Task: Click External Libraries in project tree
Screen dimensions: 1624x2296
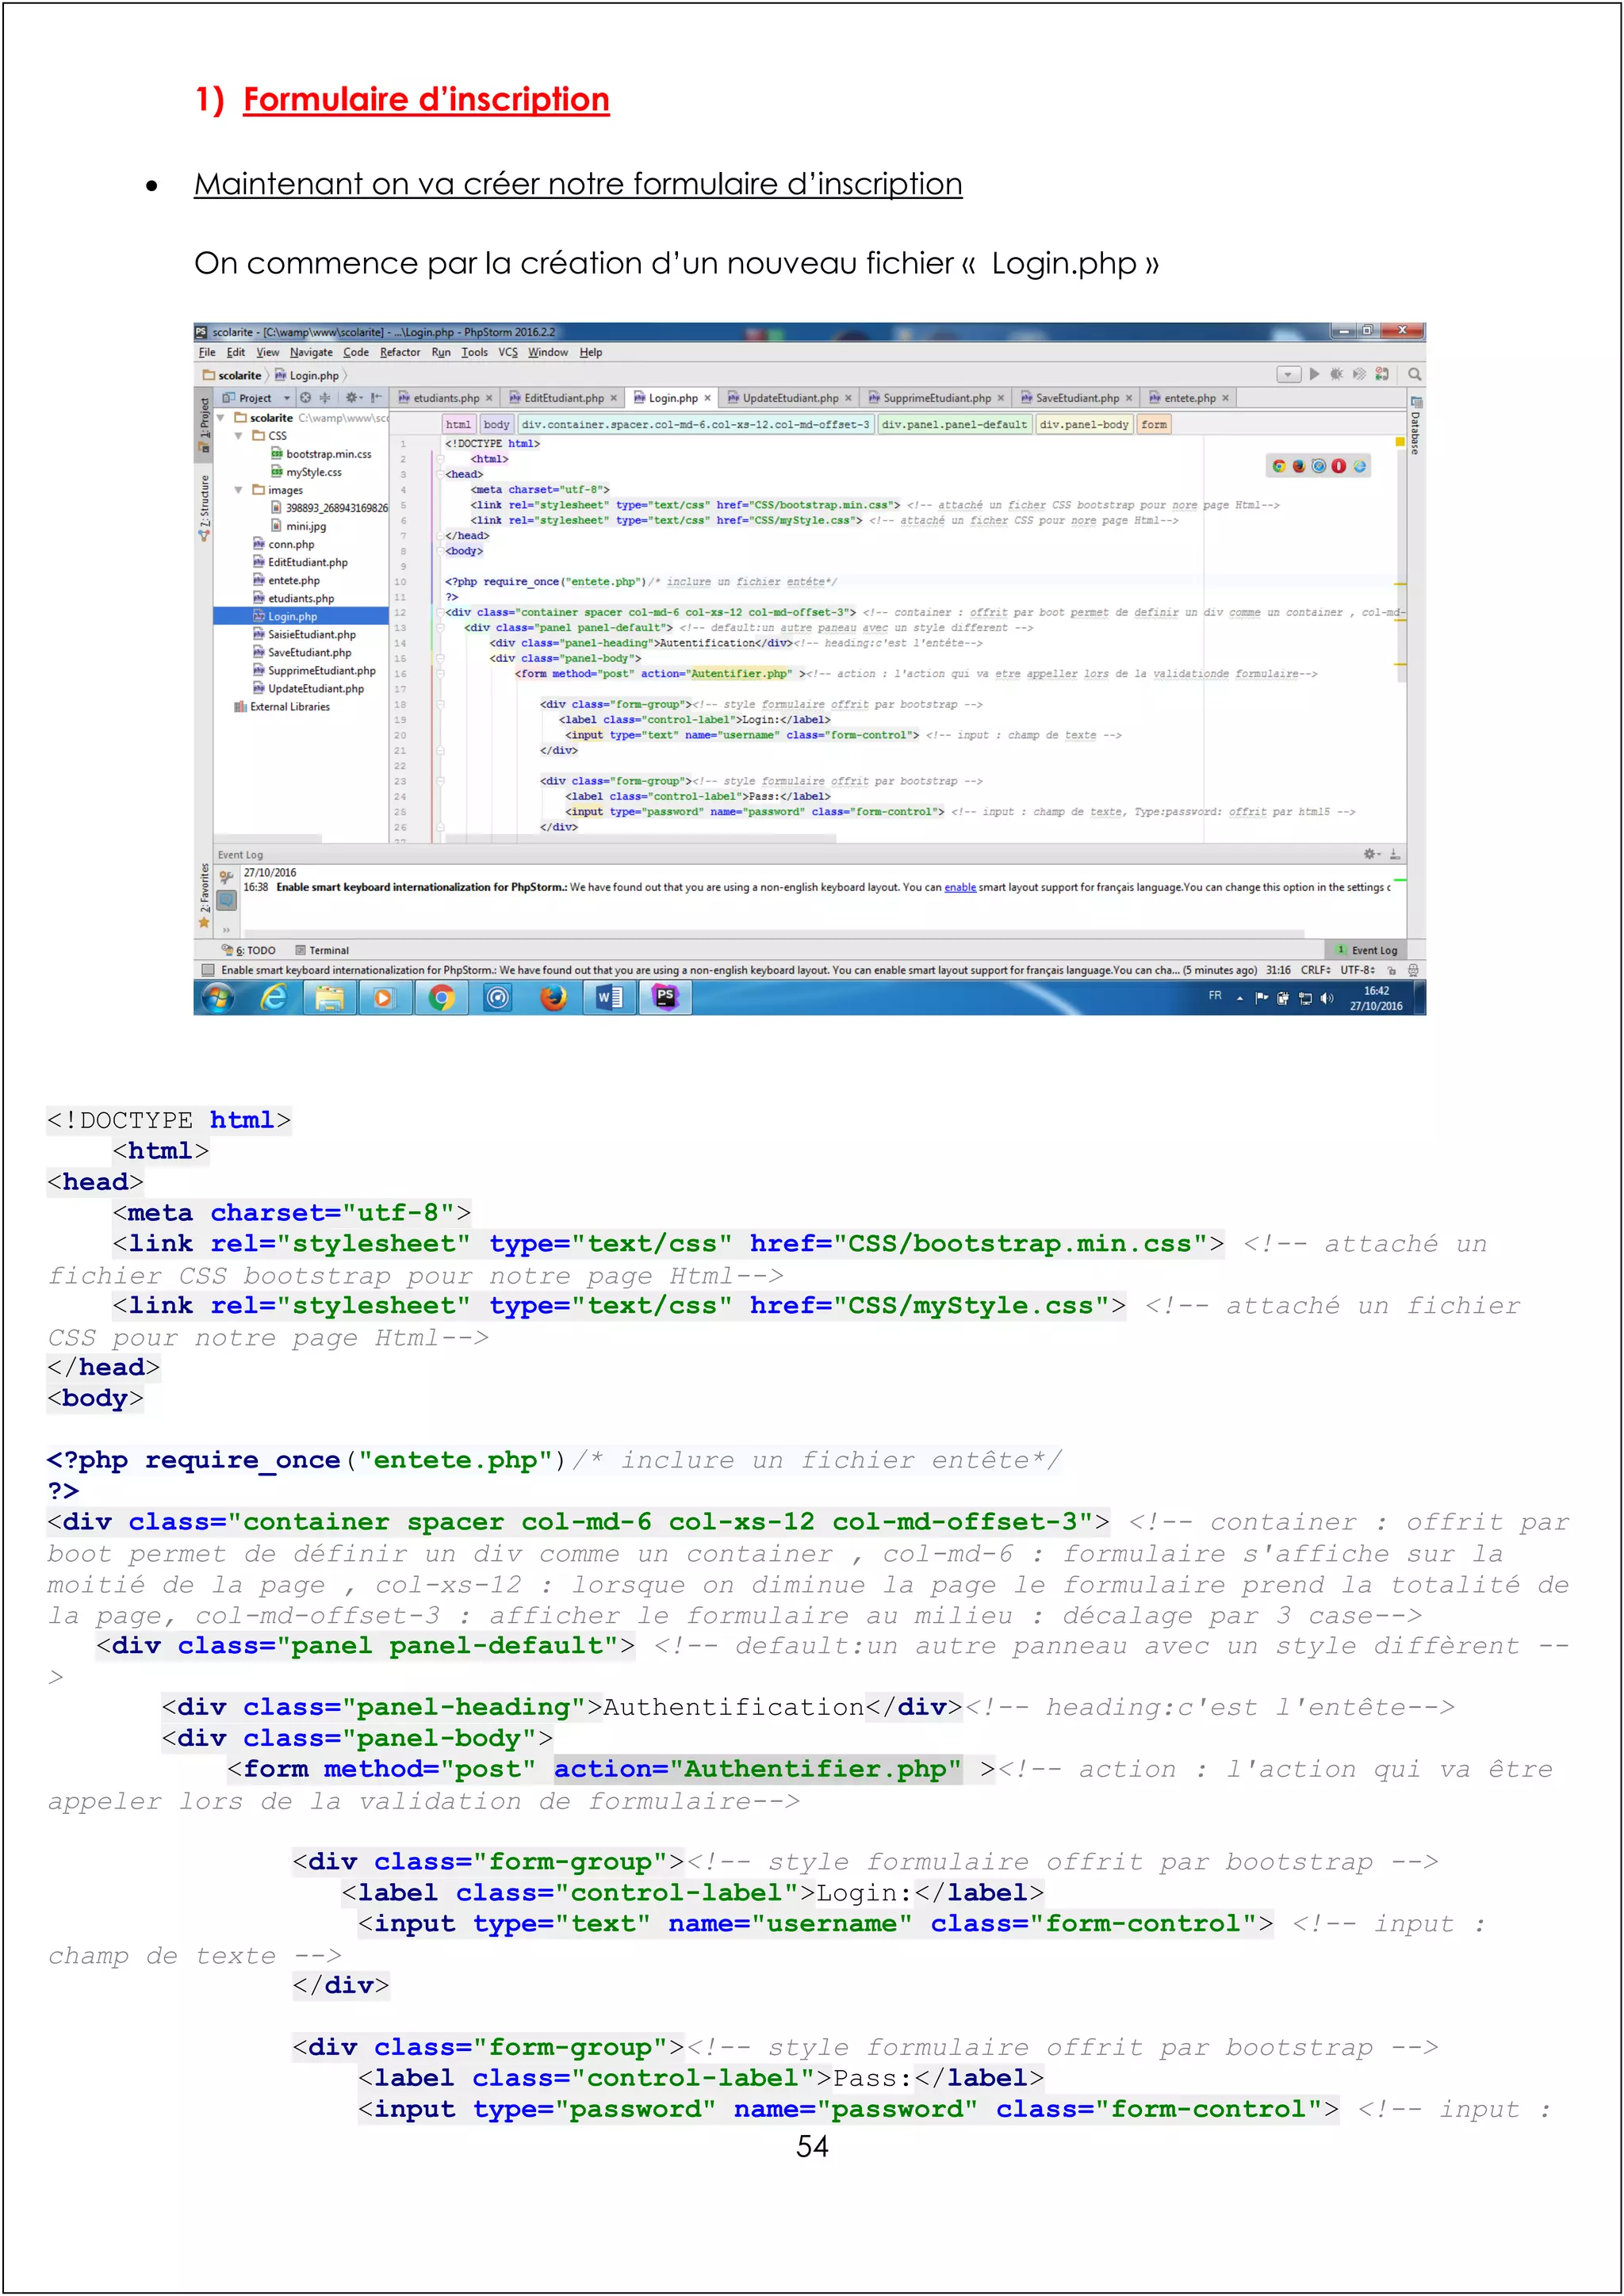Action: point(282,706)
